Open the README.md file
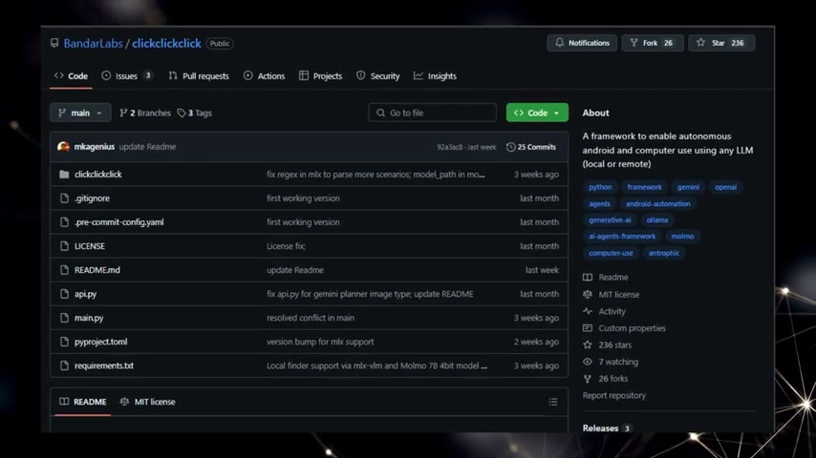Viewport: 816px width, 458px height. 97,270
